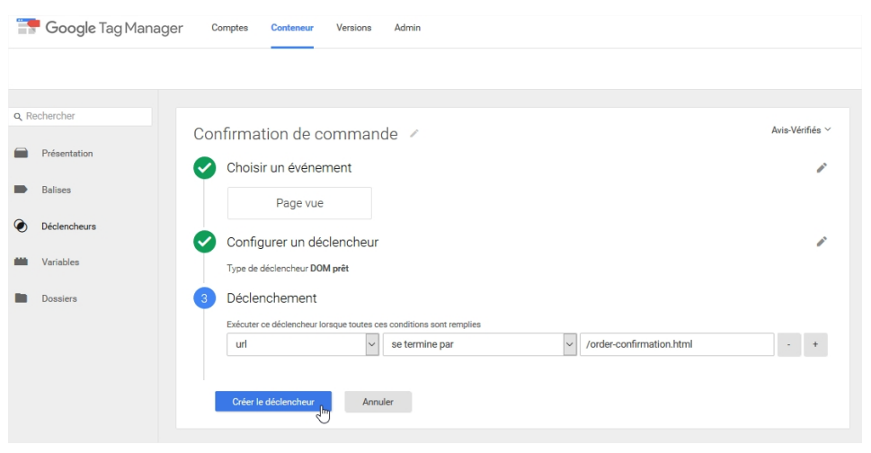
Task: Click the Présentation sidebar icon
Action: 21,154
